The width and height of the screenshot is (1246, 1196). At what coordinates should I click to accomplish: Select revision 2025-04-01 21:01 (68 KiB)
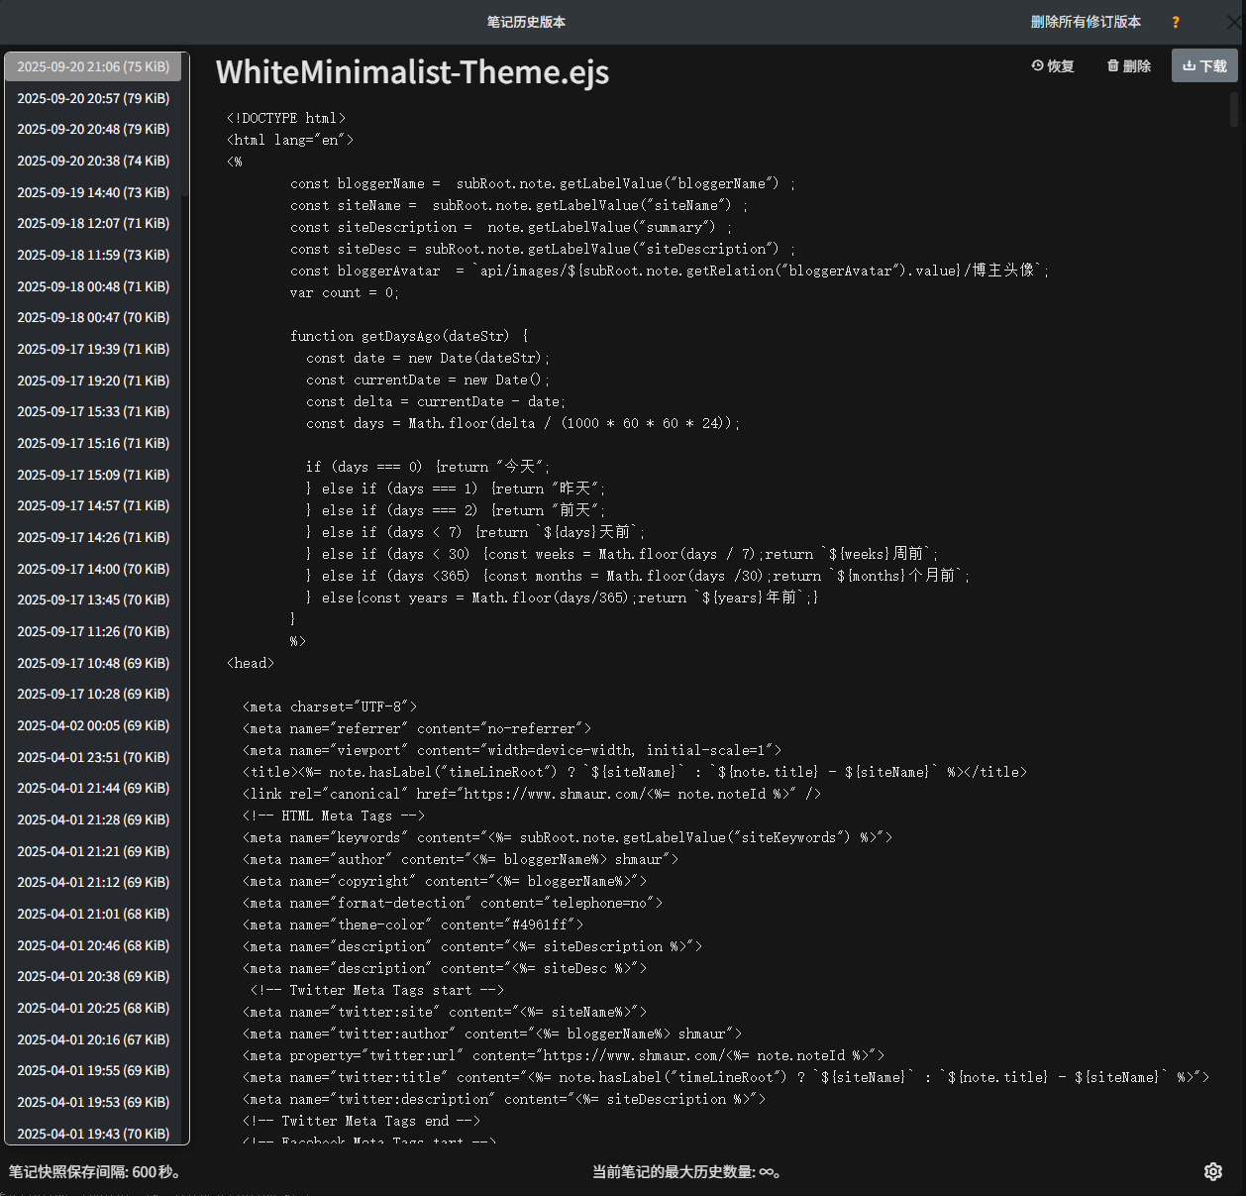(93, 914)
